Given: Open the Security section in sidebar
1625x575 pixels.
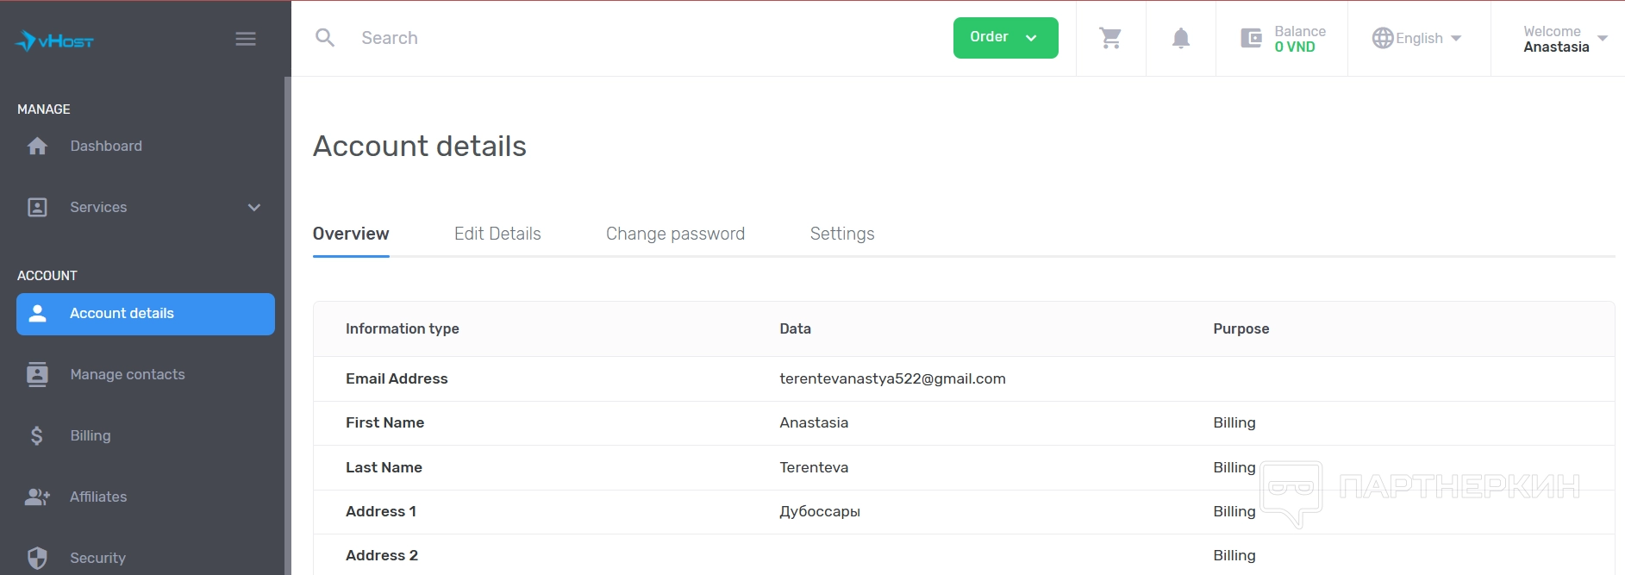Looking at the screenshot, I should click(x=97, y=558).
